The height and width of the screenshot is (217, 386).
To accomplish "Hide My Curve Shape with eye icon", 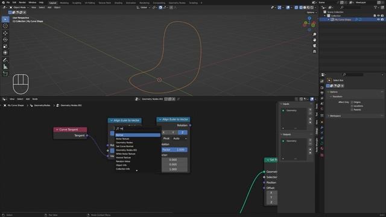I will 378,19.
